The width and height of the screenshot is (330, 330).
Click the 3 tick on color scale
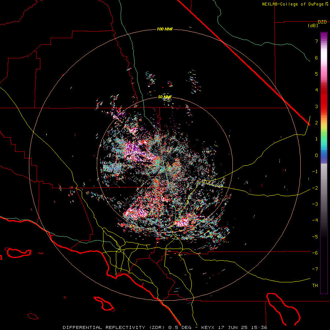[316, 106]
